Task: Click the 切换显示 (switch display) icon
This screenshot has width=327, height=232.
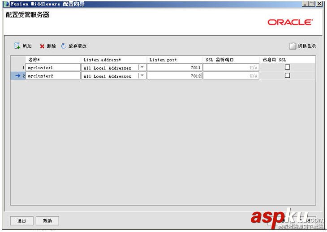Action: click(293, 46)
